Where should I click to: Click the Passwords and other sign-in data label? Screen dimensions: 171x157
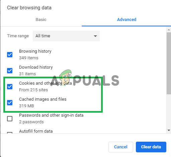point(51,115)
